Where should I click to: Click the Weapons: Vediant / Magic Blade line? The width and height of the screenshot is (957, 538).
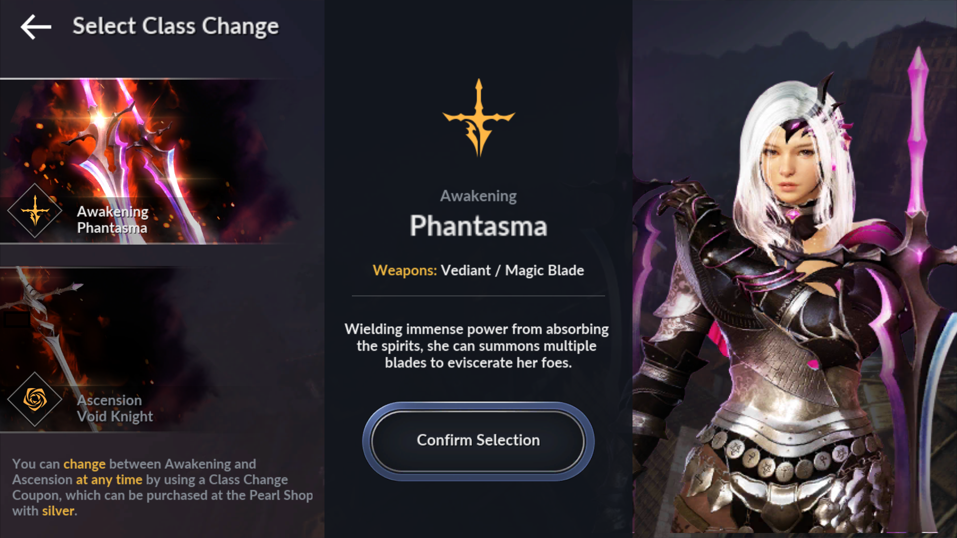(478, 270)
